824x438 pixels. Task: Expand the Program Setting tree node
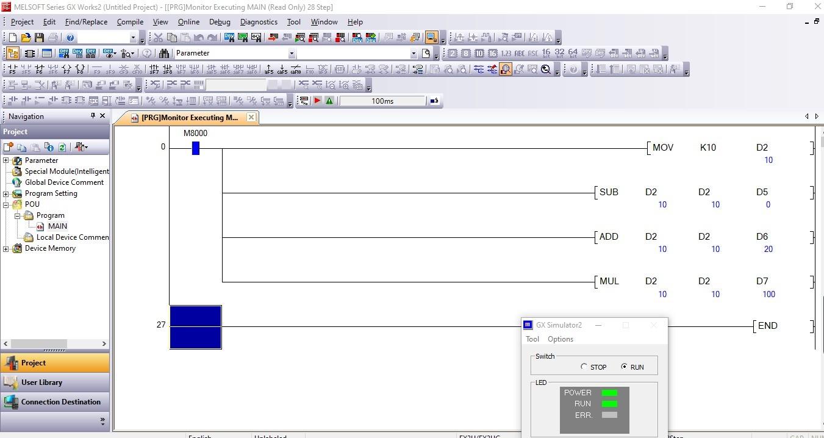point(6,193)
